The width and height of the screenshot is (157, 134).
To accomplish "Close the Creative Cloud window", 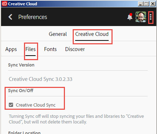I will [x=153, y=4].
